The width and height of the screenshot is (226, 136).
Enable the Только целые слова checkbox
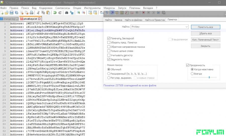pyautogui.click(x=109, y=51)
